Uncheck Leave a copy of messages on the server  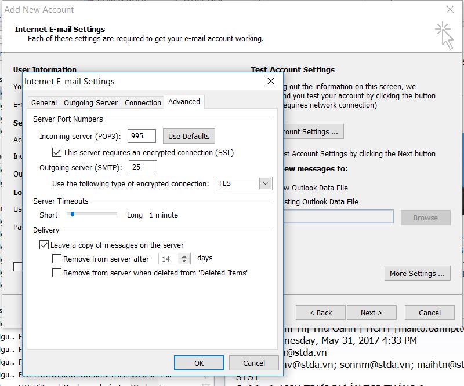pyautogui.click(x=44, y=245)
